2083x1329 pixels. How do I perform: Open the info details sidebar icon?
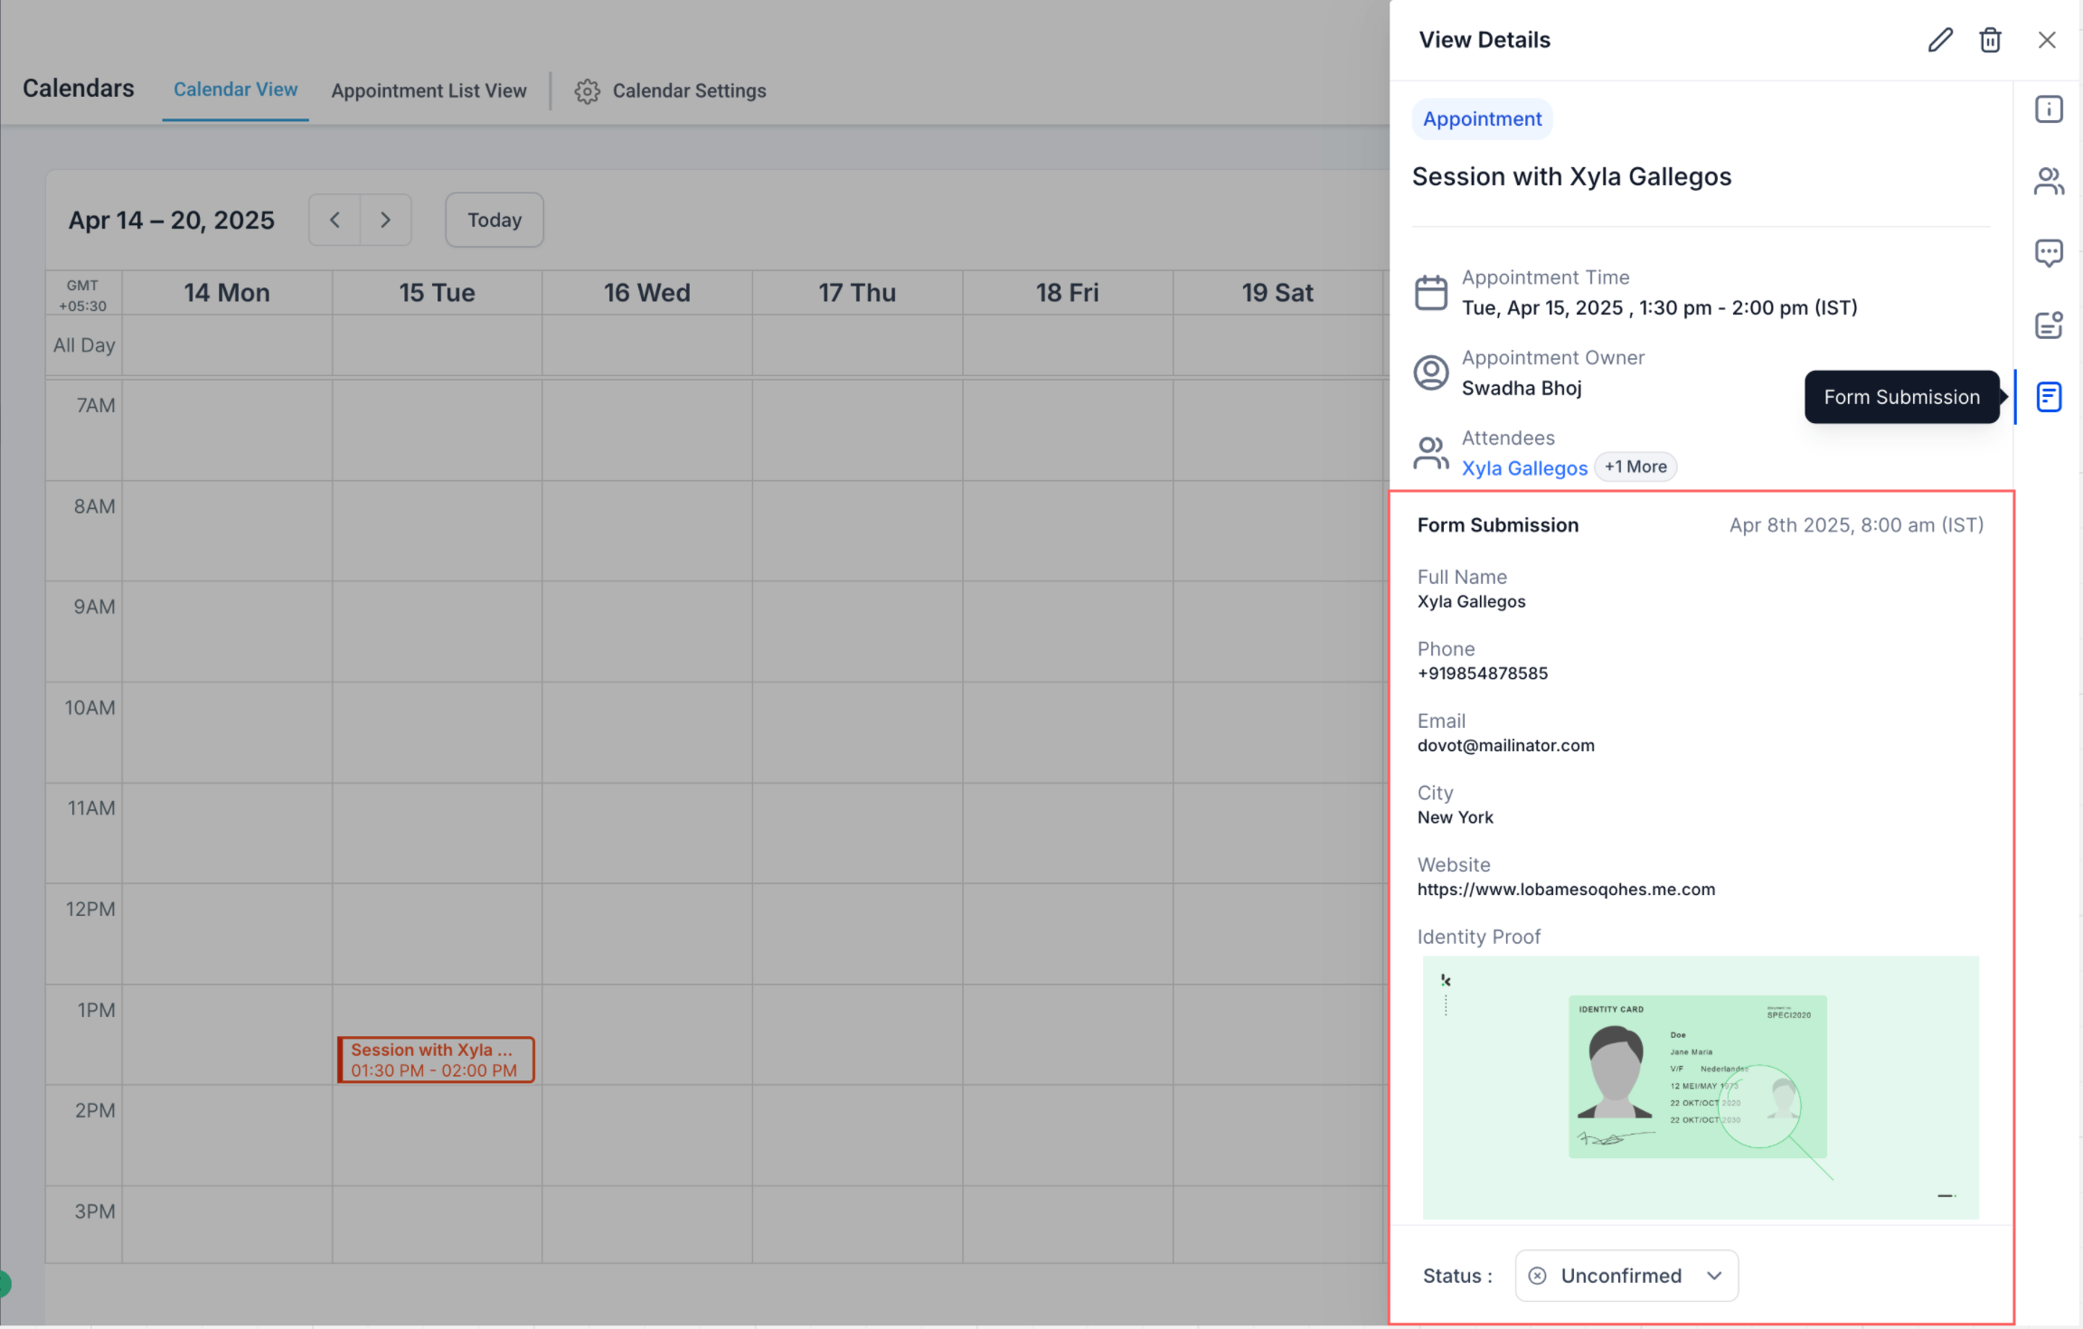click(2048, 109)
